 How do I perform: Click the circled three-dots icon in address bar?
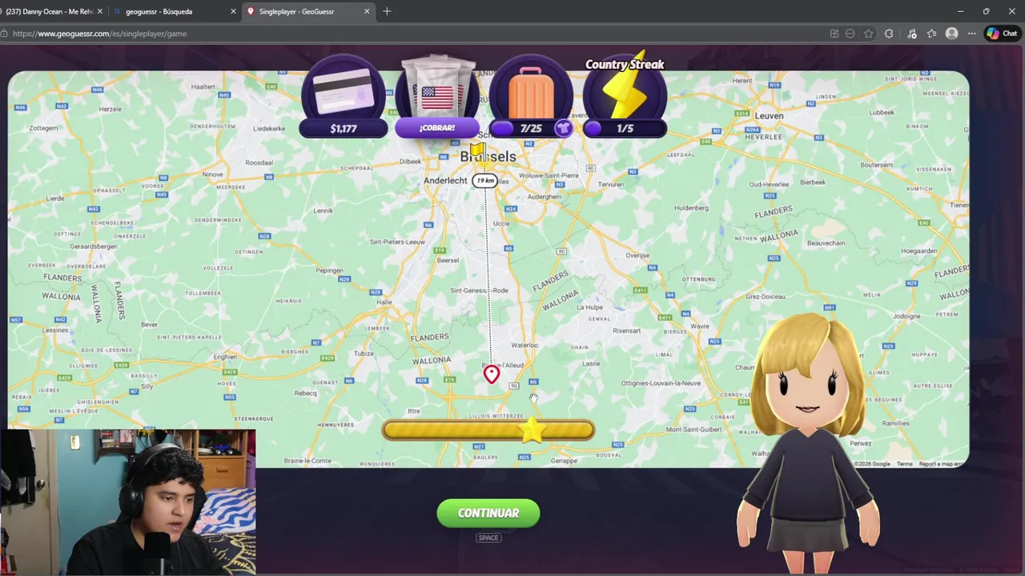pos(850,34)
